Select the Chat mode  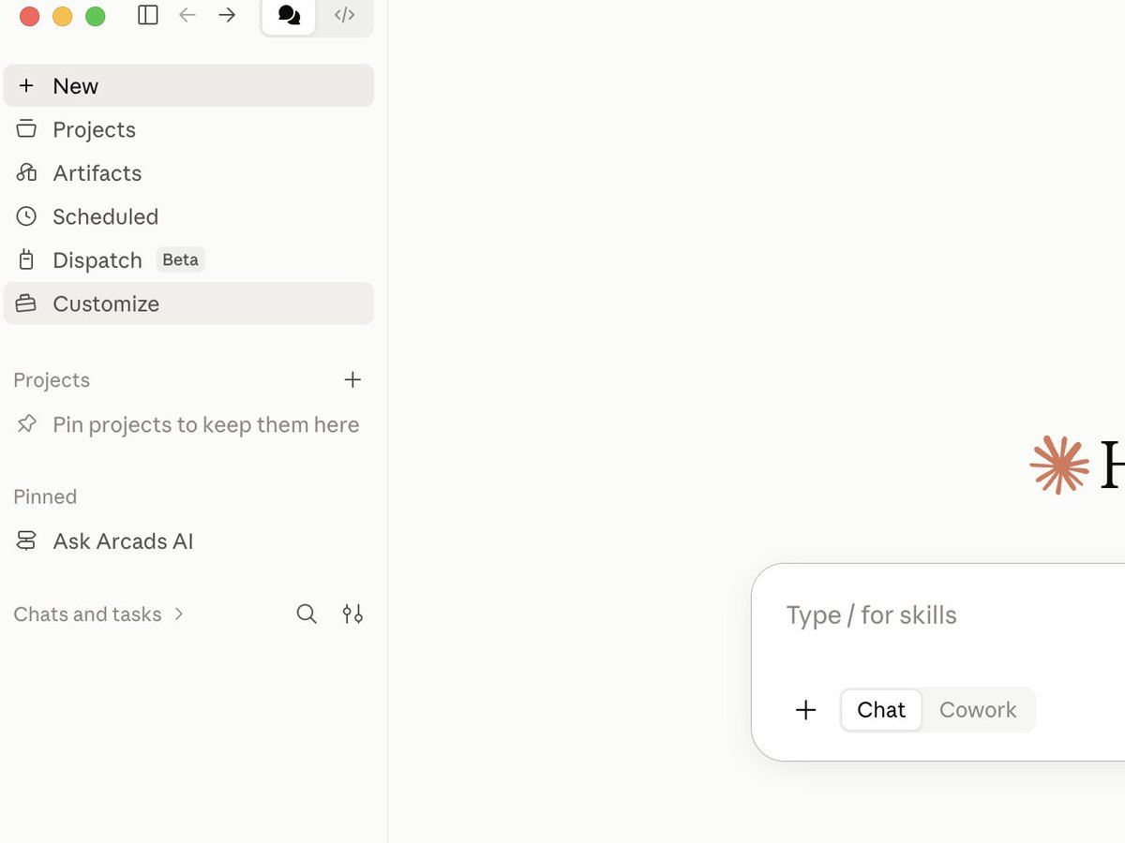coord(881,710)
